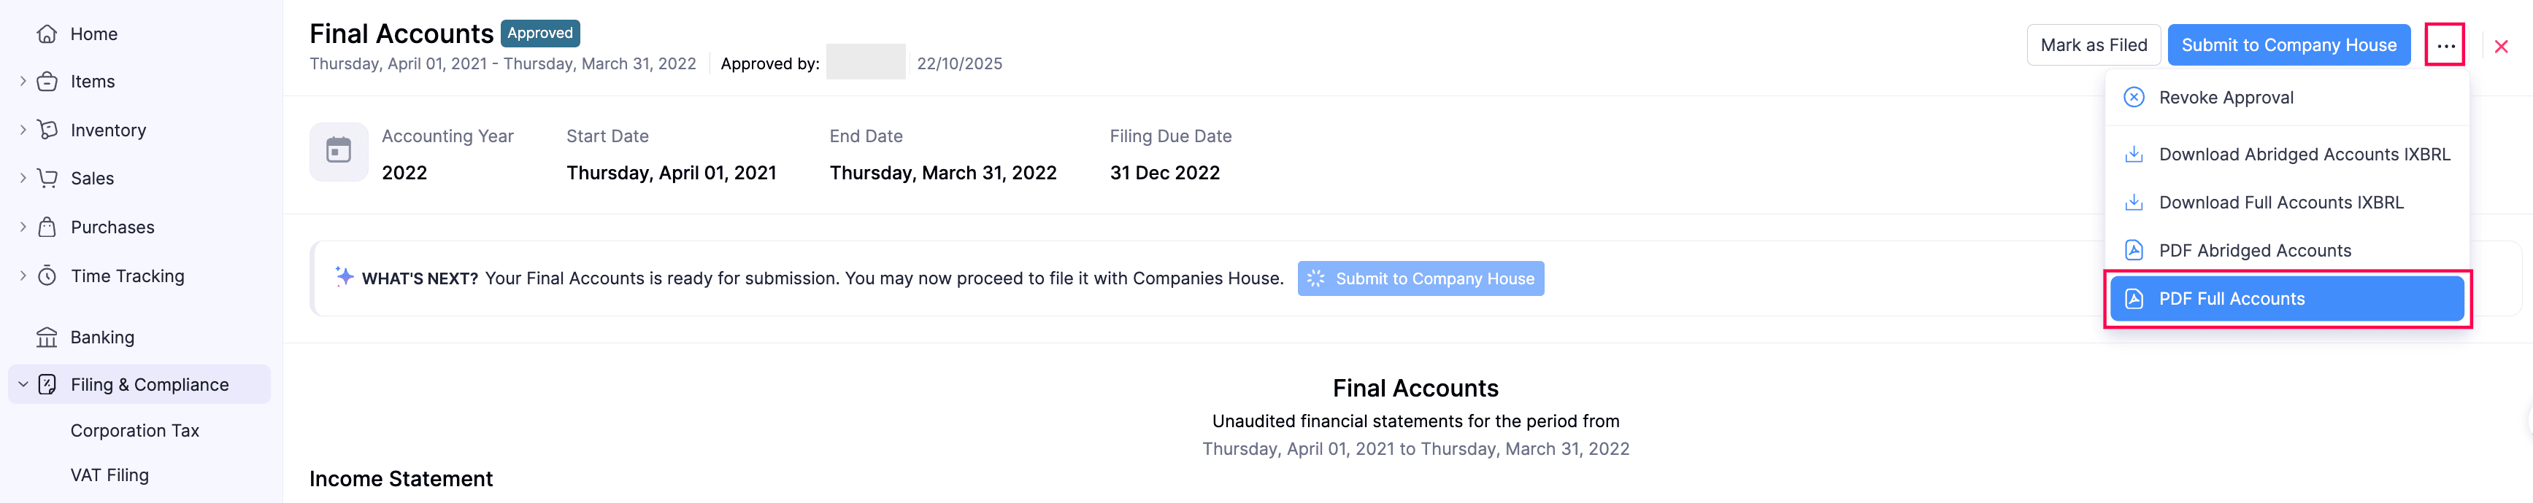2533x503 pixels.
Task: Click the Inventory icon
Action: [46, 129]
